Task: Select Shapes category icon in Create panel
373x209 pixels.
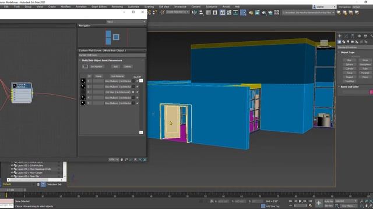Action: coord(344,42)
